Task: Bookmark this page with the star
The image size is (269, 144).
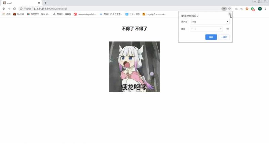Action: click(229, 9)
